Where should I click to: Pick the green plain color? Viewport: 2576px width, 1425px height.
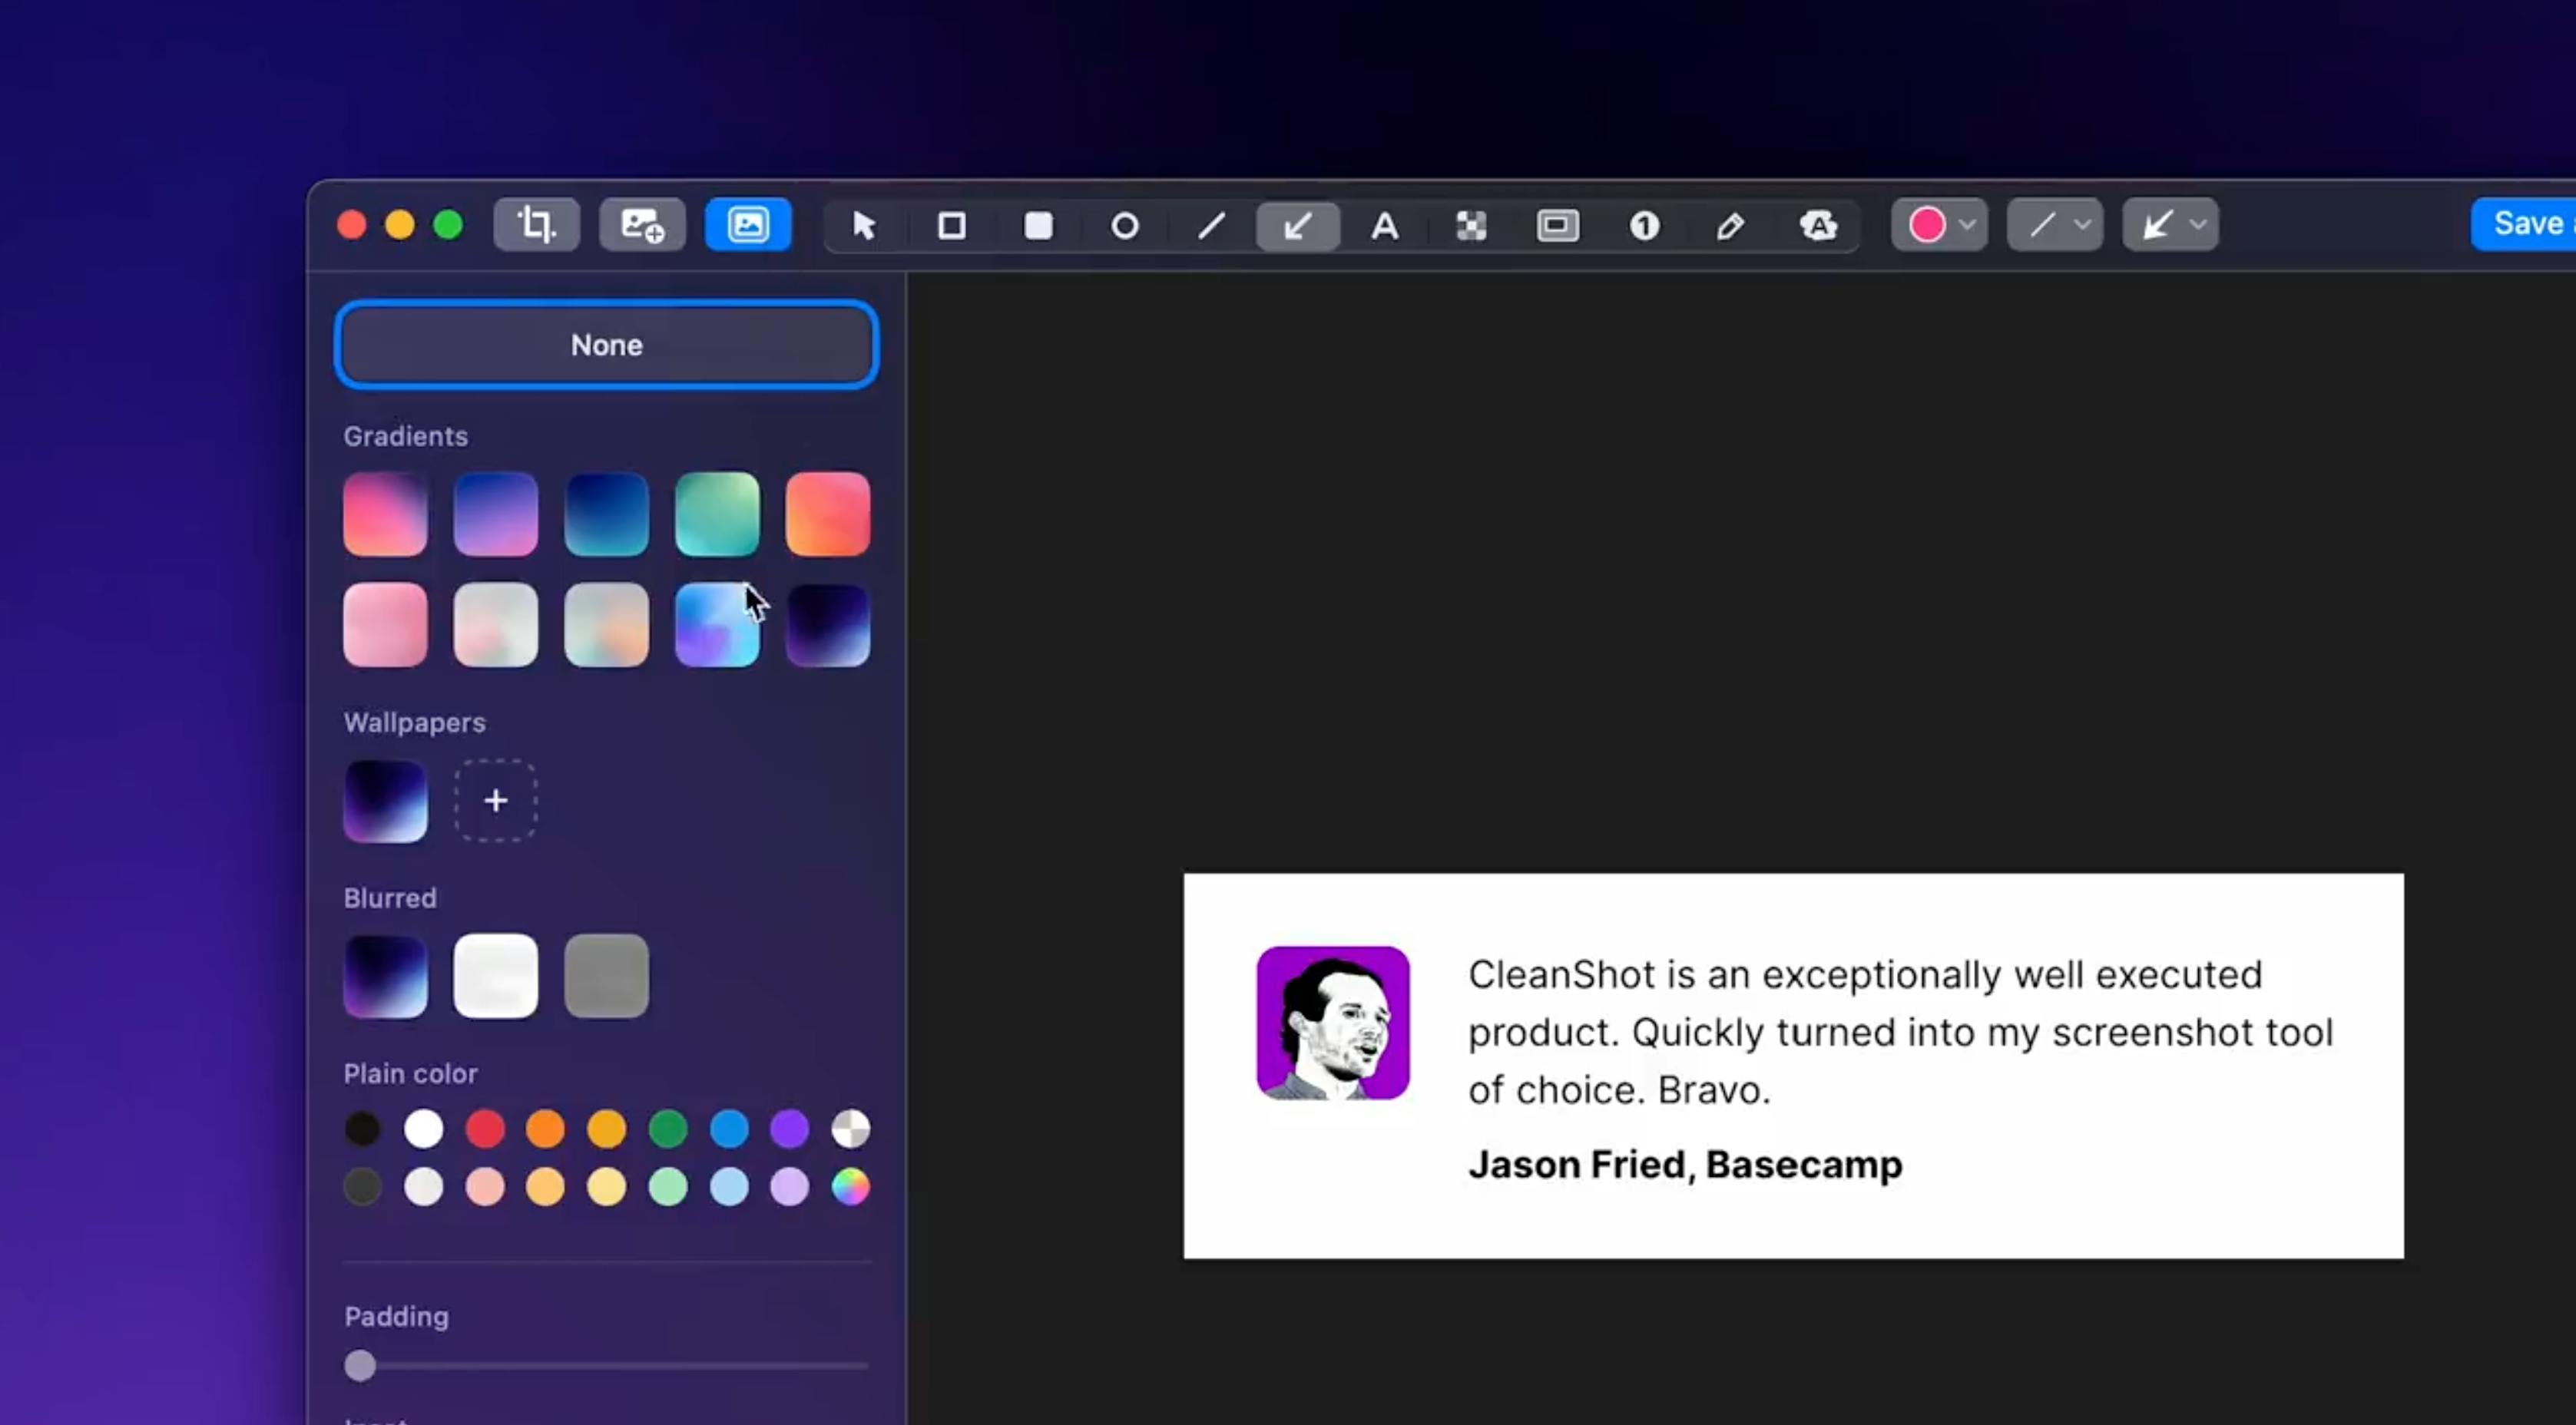tap(668, 1129)
